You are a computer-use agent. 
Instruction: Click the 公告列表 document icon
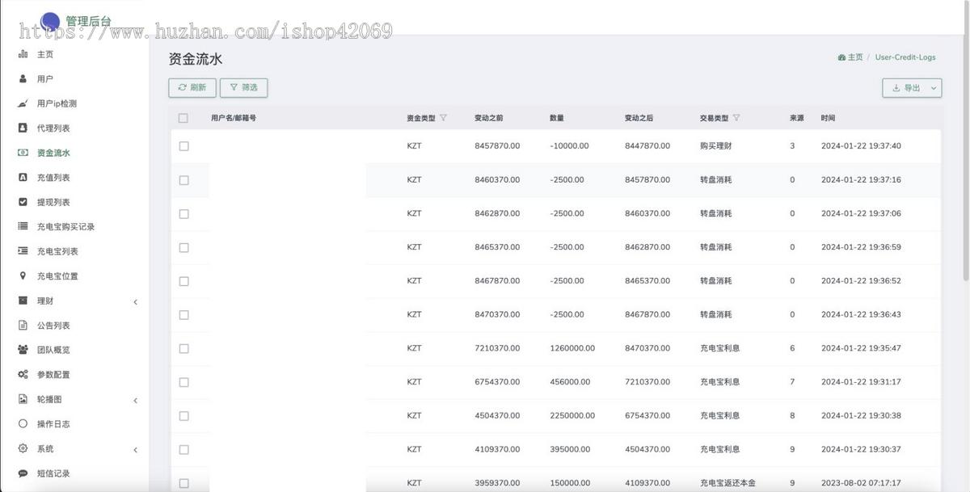(x=23, y=326)
